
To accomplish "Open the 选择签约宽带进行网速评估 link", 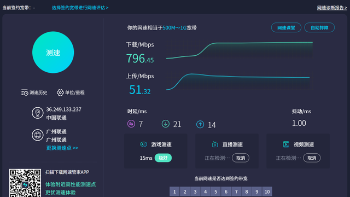I will pos(80,8).
